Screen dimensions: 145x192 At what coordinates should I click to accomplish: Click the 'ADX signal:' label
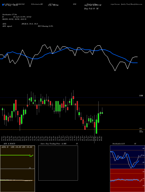point(7,26)
